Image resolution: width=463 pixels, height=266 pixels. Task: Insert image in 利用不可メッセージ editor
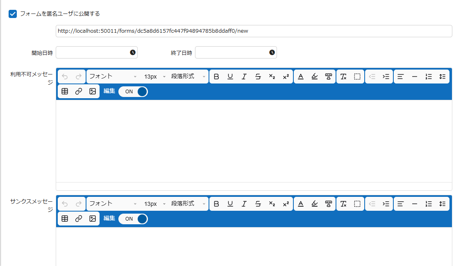click(x=93, y=91)
